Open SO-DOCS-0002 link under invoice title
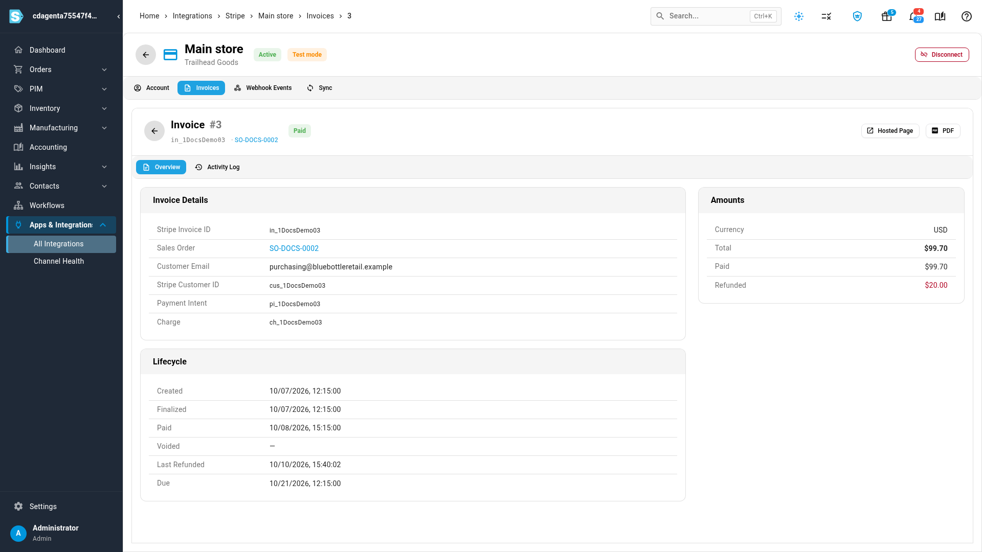The width and height of the screenshot is (982, 552). click(256, 140)
